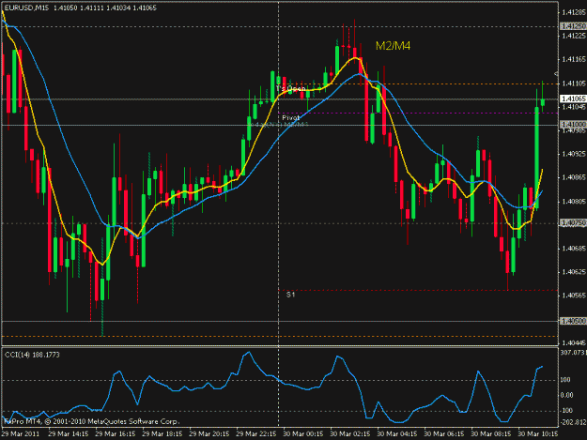Image resolution: width=587 pixels, height=440 pixels.
Task: Select the yellow M2/M4 label
Action: pos(393,46)
